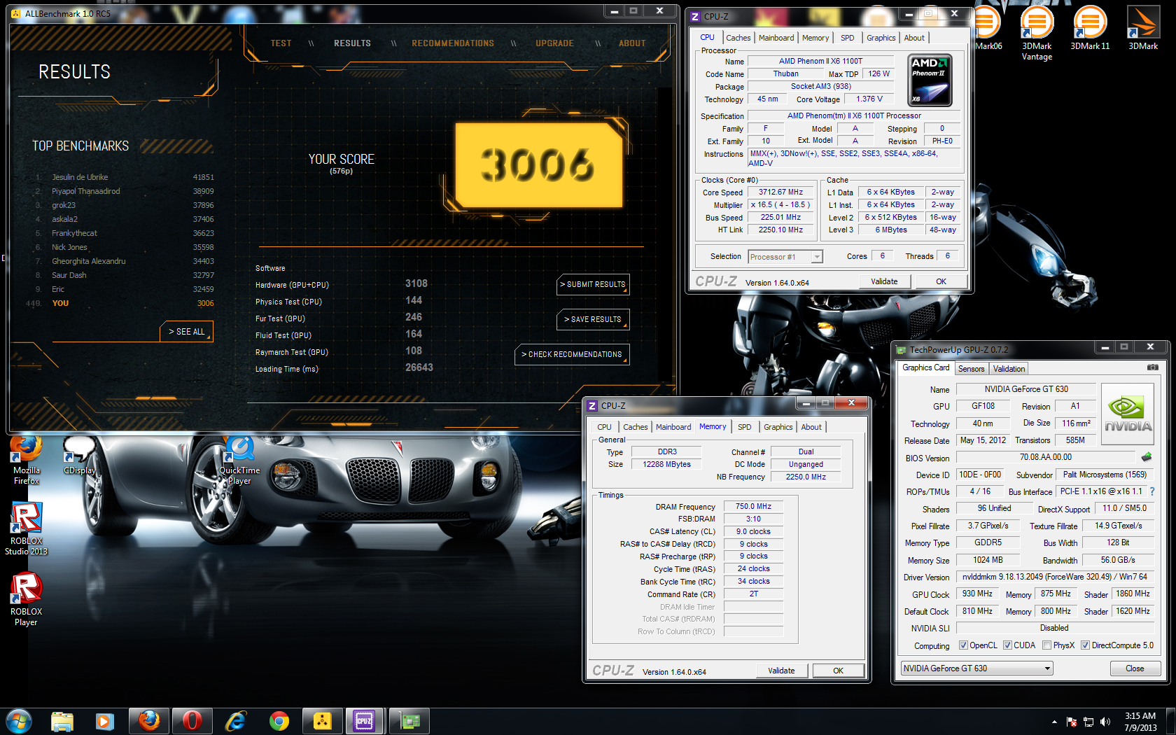The image size is (1176, 735).
Task: Click SEE ALL top benchmarks
Action: coord(187,332)
